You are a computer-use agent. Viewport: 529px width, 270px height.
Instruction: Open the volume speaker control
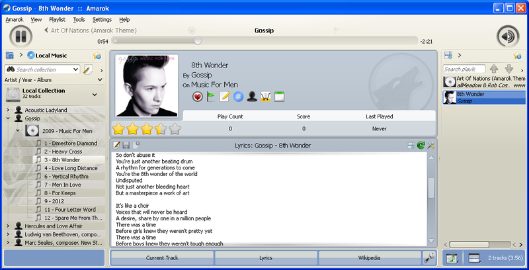click(508, 36)
